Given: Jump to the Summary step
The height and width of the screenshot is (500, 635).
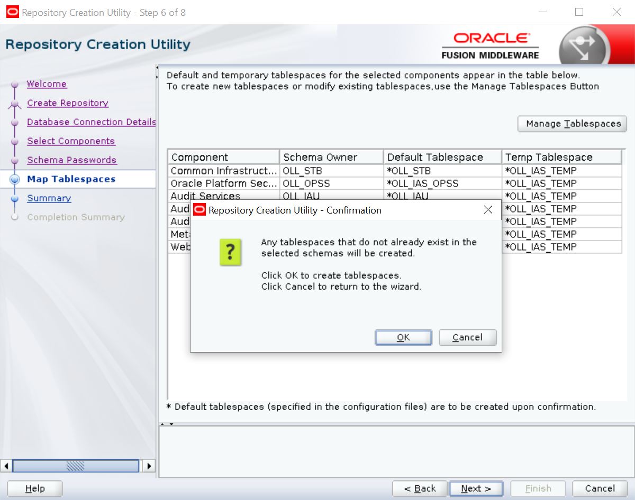Looking at the screenshot, I should (x=49, y=198).
